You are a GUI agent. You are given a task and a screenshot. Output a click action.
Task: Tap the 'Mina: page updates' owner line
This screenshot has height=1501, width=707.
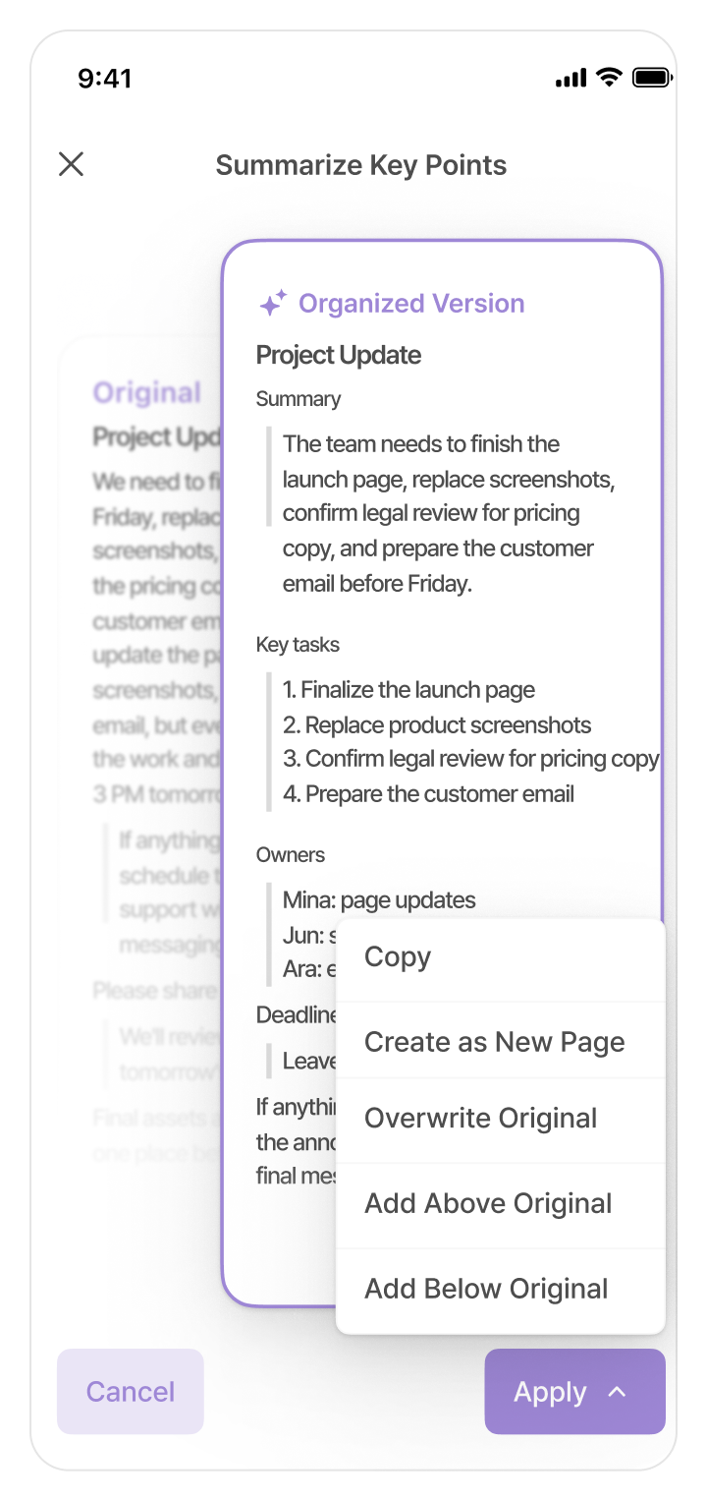(x=379, y=900)
